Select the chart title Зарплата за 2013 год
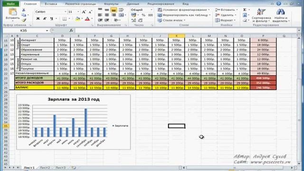The width and height of the screenshot is (304, 171). 74,99
